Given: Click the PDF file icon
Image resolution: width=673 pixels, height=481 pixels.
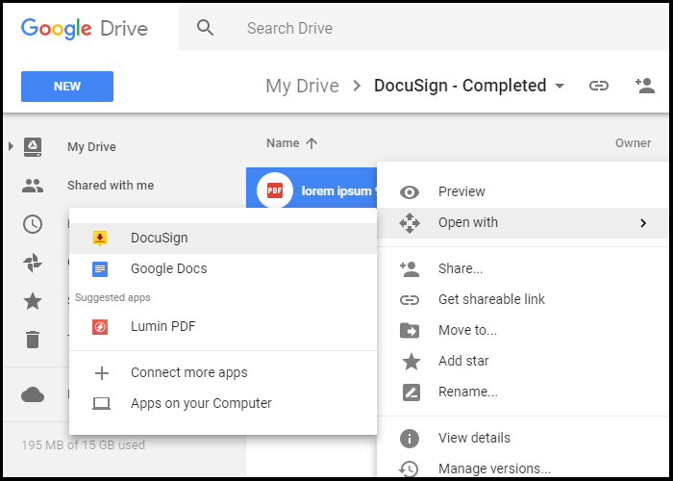Looking at the screenshot, I should pyautogui.click(x=274, y=190).
